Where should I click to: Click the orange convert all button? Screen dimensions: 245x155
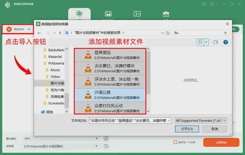click(x=221, y=142)
